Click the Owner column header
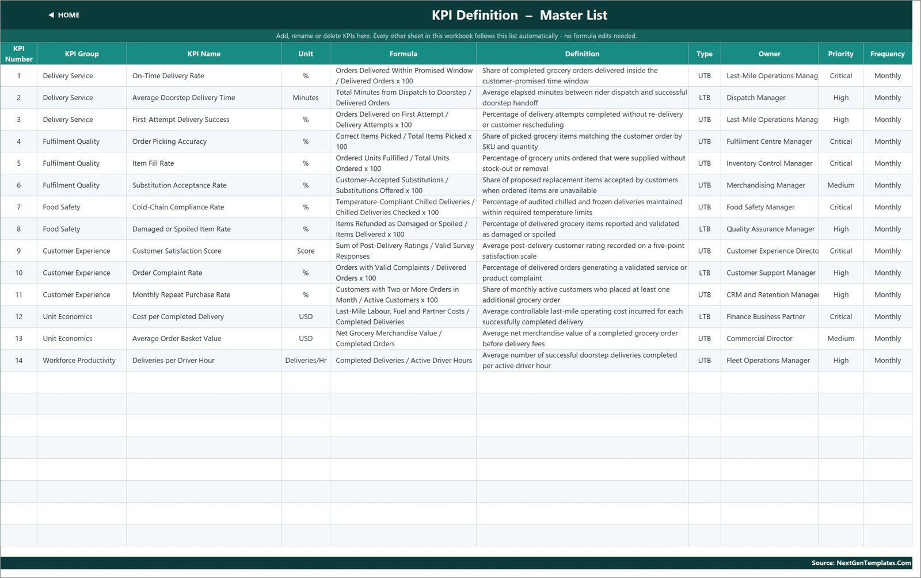 pyautogui.click(x=769, y=53)
